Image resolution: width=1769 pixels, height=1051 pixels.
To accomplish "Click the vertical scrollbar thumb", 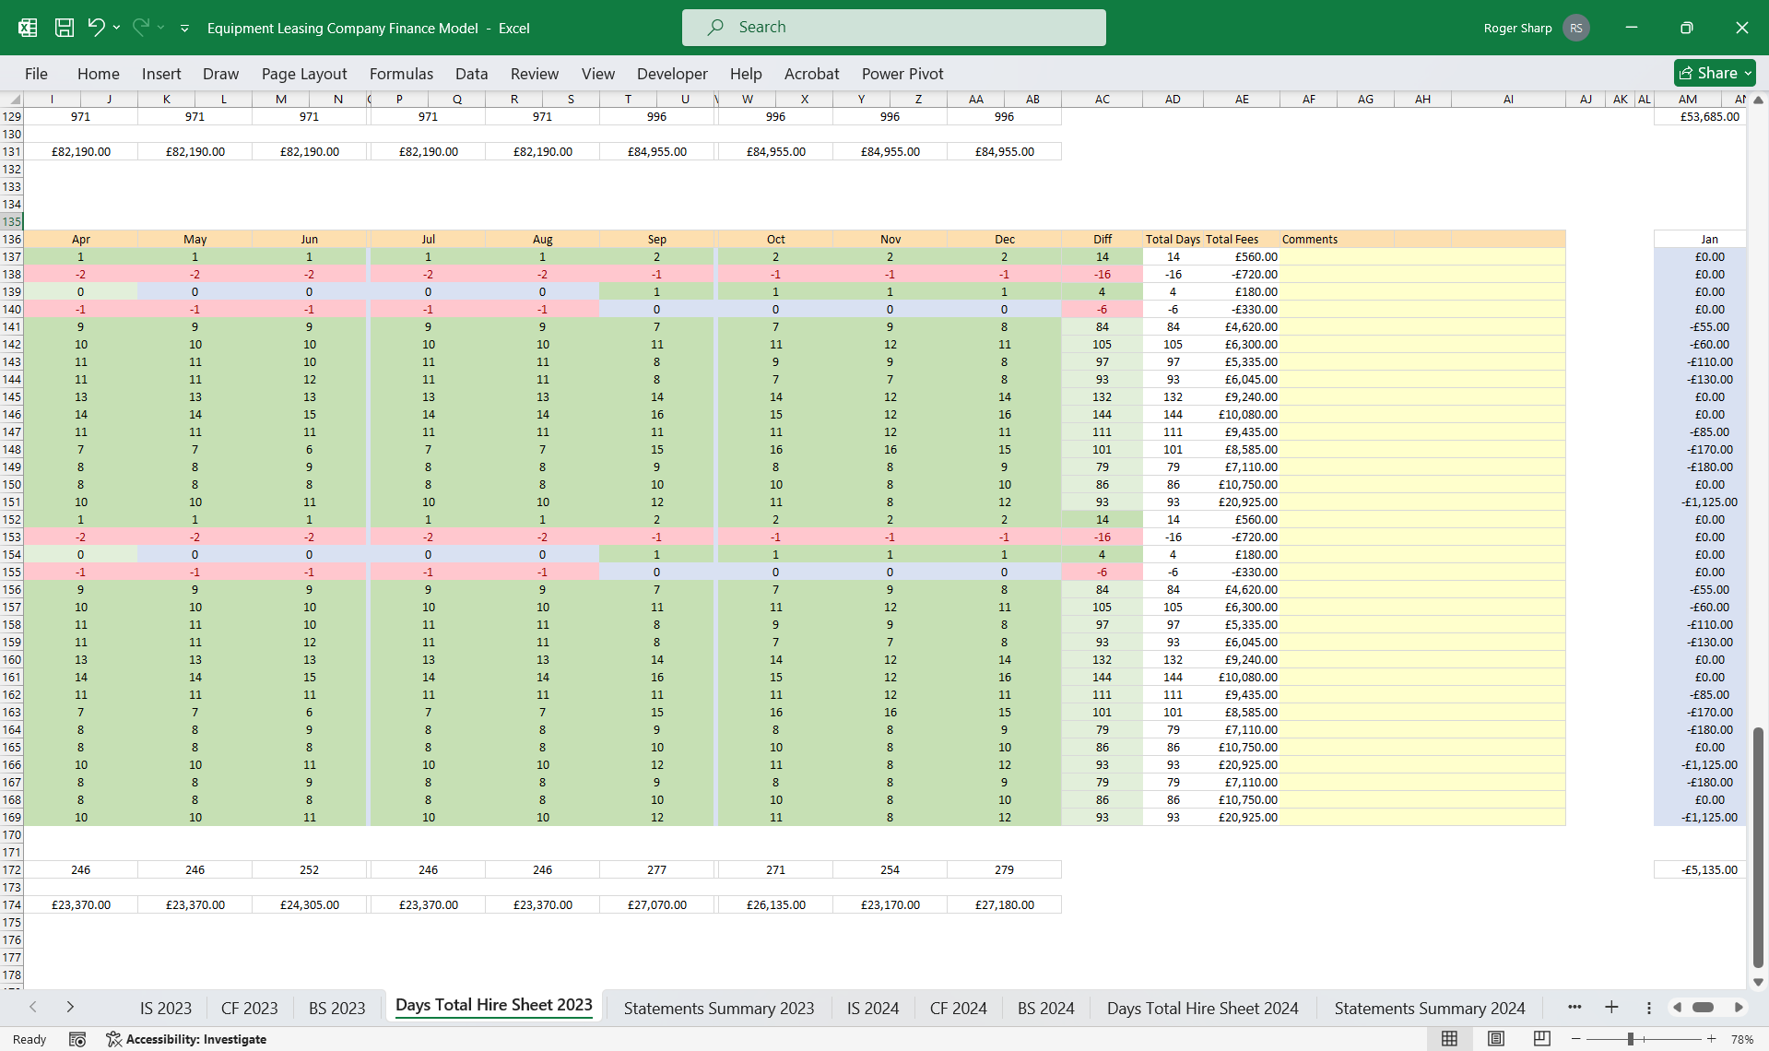I will [1758, 845].
